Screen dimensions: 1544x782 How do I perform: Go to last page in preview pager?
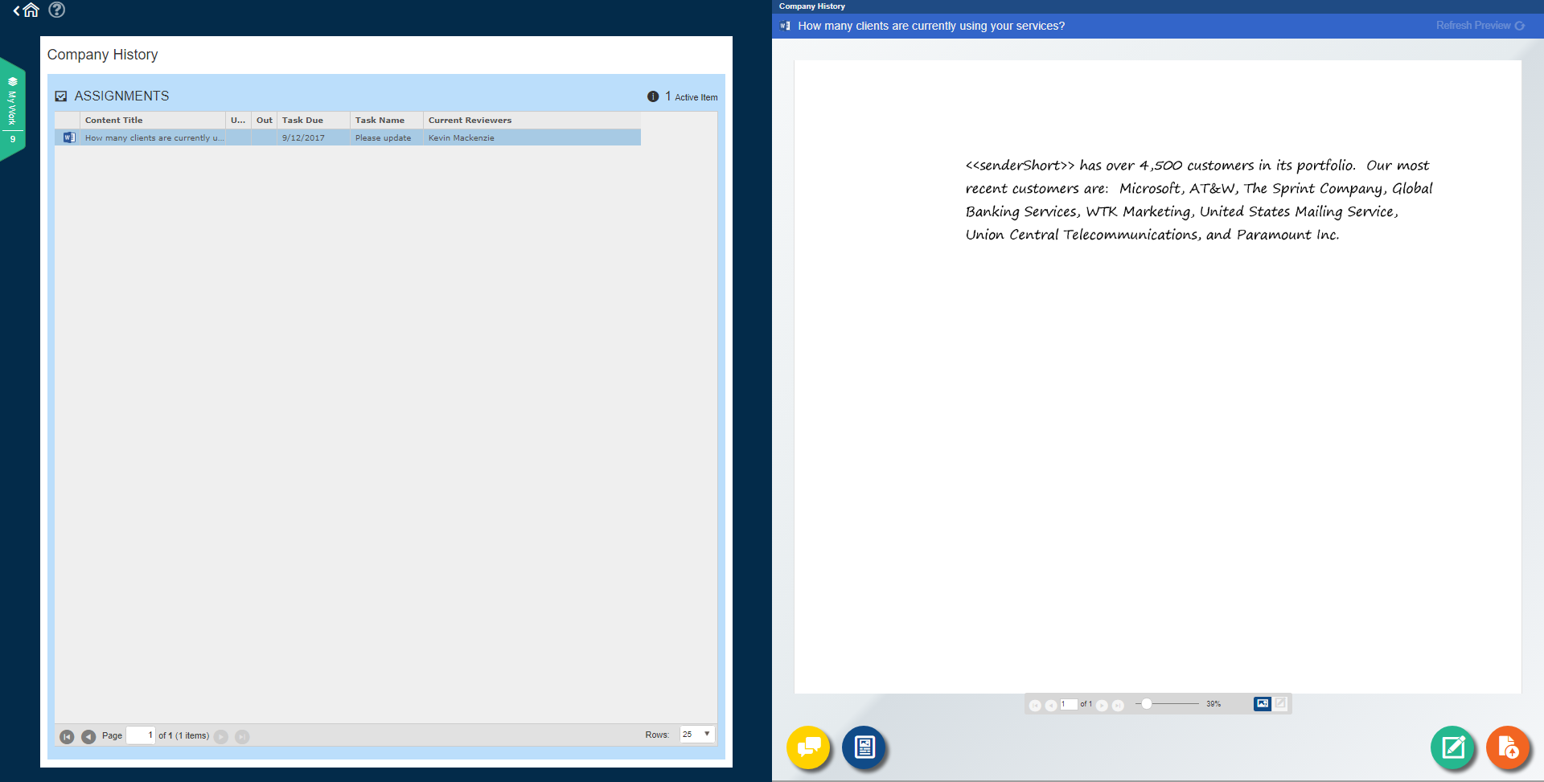click(1118, 705)
